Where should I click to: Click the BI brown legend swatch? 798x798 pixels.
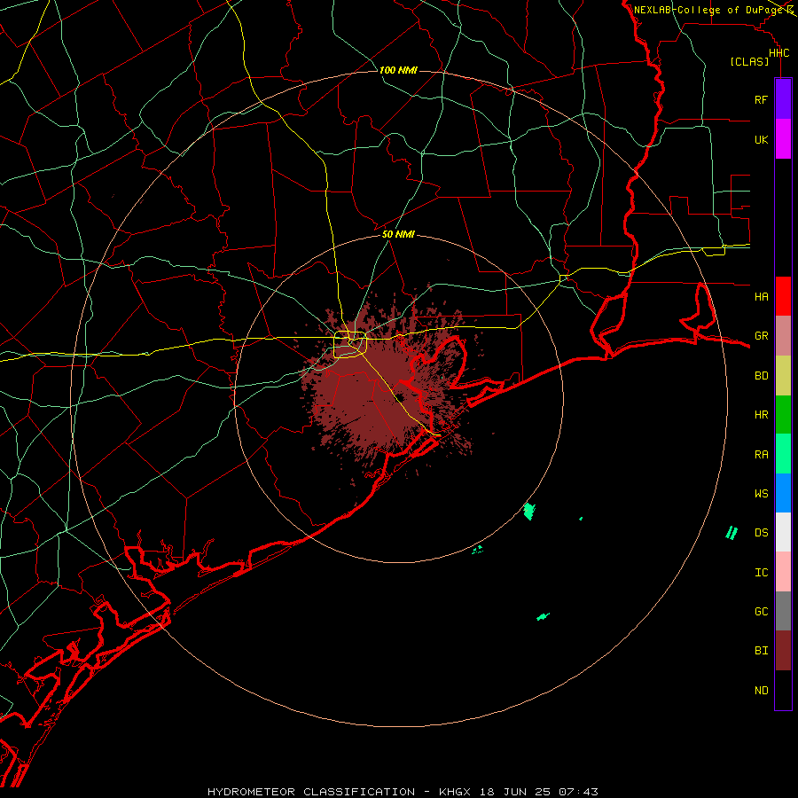pyautogui.click(x=783, y=651)
